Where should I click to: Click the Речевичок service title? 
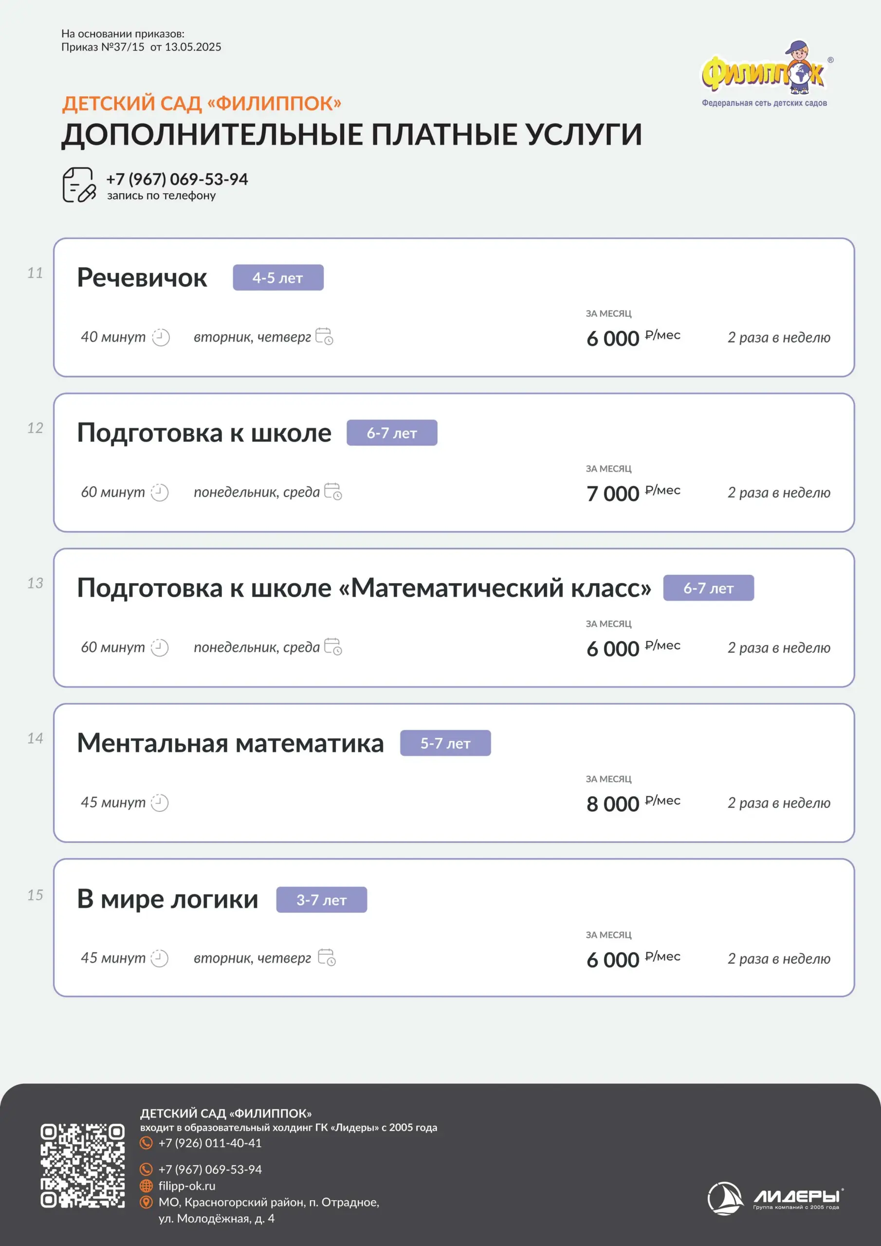(x=142, y=277)
